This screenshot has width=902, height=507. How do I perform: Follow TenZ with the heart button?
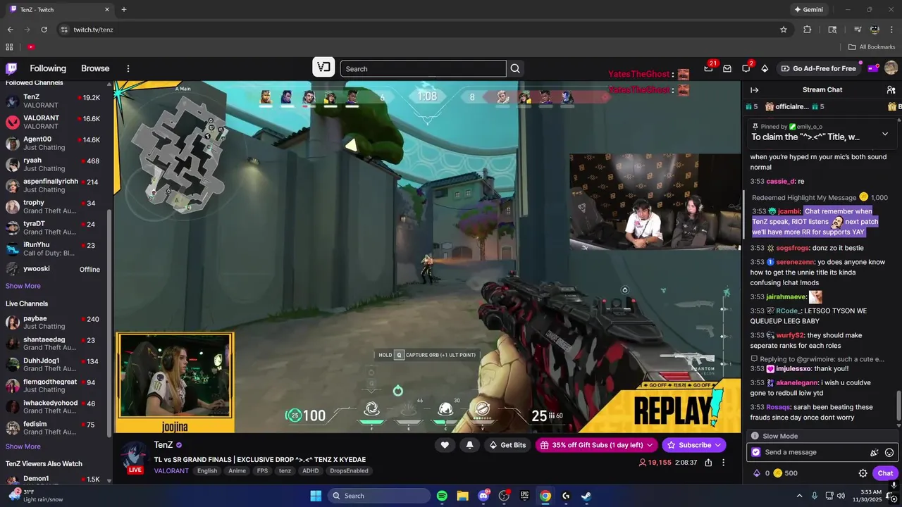445,445
